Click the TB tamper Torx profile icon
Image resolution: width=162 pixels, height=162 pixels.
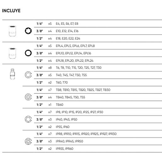point(28,97)
